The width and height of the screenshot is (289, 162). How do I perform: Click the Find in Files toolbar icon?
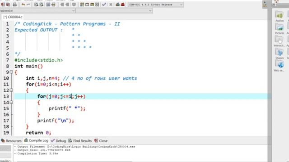click(x=48, y=4)
